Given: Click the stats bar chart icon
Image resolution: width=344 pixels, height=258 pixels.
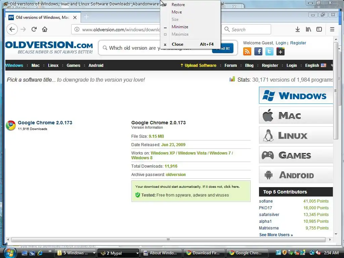Looking at the screenshot, I should [232, 79].
